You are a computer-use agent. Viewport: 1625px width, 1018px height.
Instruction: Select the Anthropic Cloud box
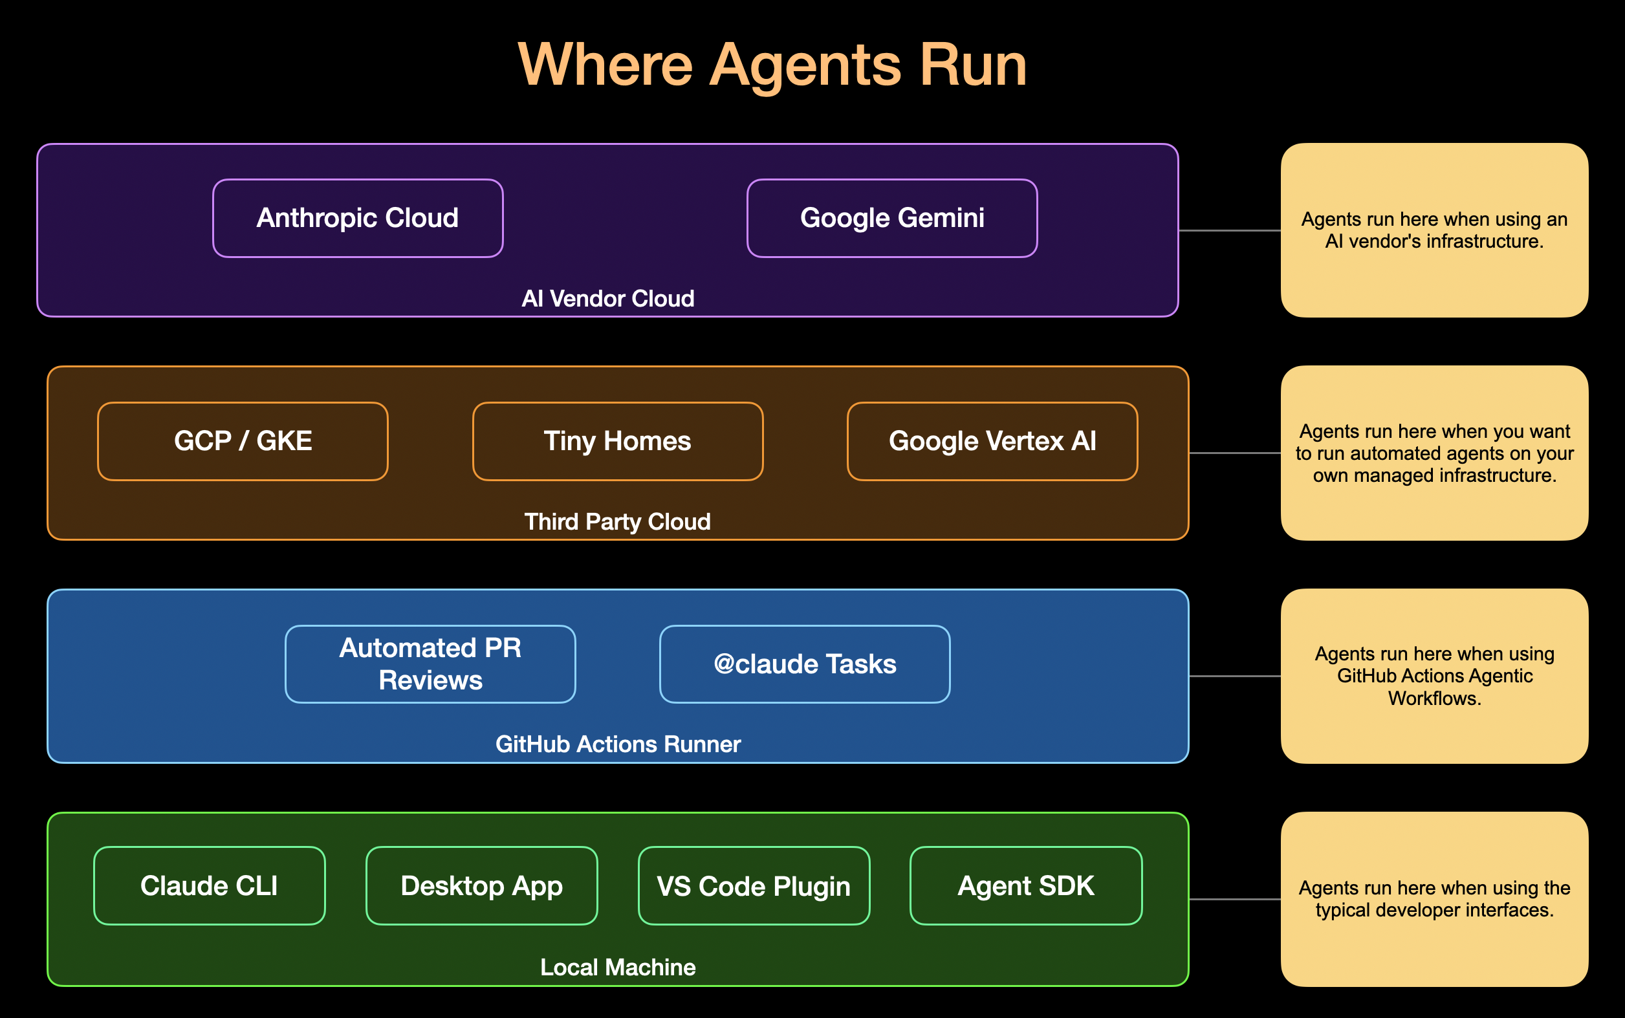(x=358, y=218)
